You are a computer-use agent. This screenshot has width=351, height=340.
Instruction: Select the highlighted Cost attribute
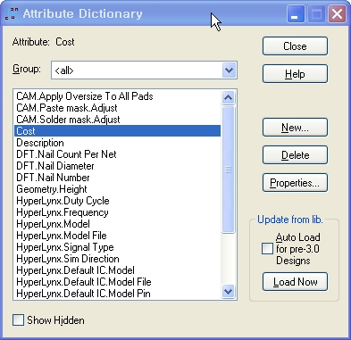point(118,131)
